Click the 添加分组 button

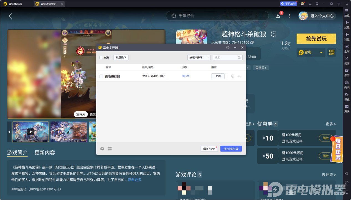209,149
